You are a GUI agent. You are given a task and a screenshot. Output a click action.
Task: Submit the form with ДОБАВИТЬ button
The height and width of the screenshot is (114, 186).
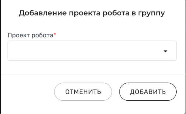(x=148, y=92)
